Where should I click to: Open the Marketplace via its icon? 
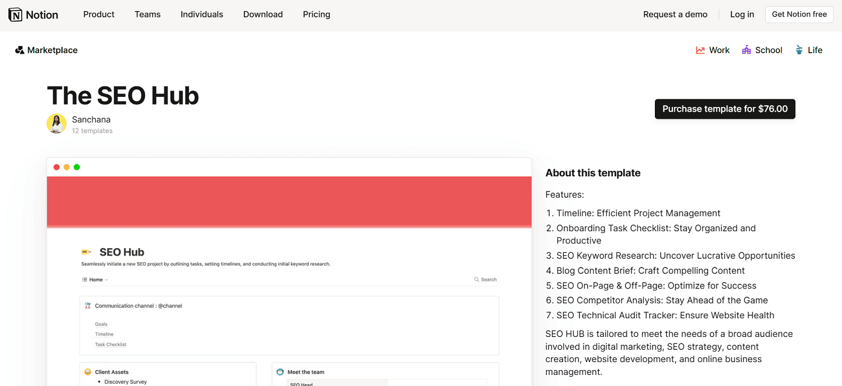pos(20,50)
